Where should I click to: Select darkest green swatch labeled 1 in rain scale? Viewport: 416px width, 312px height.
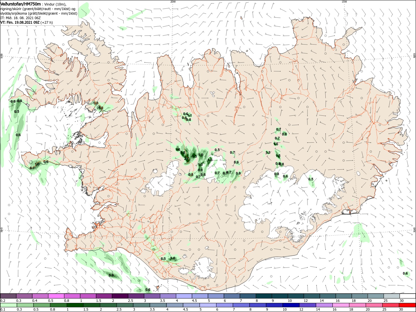75,305
